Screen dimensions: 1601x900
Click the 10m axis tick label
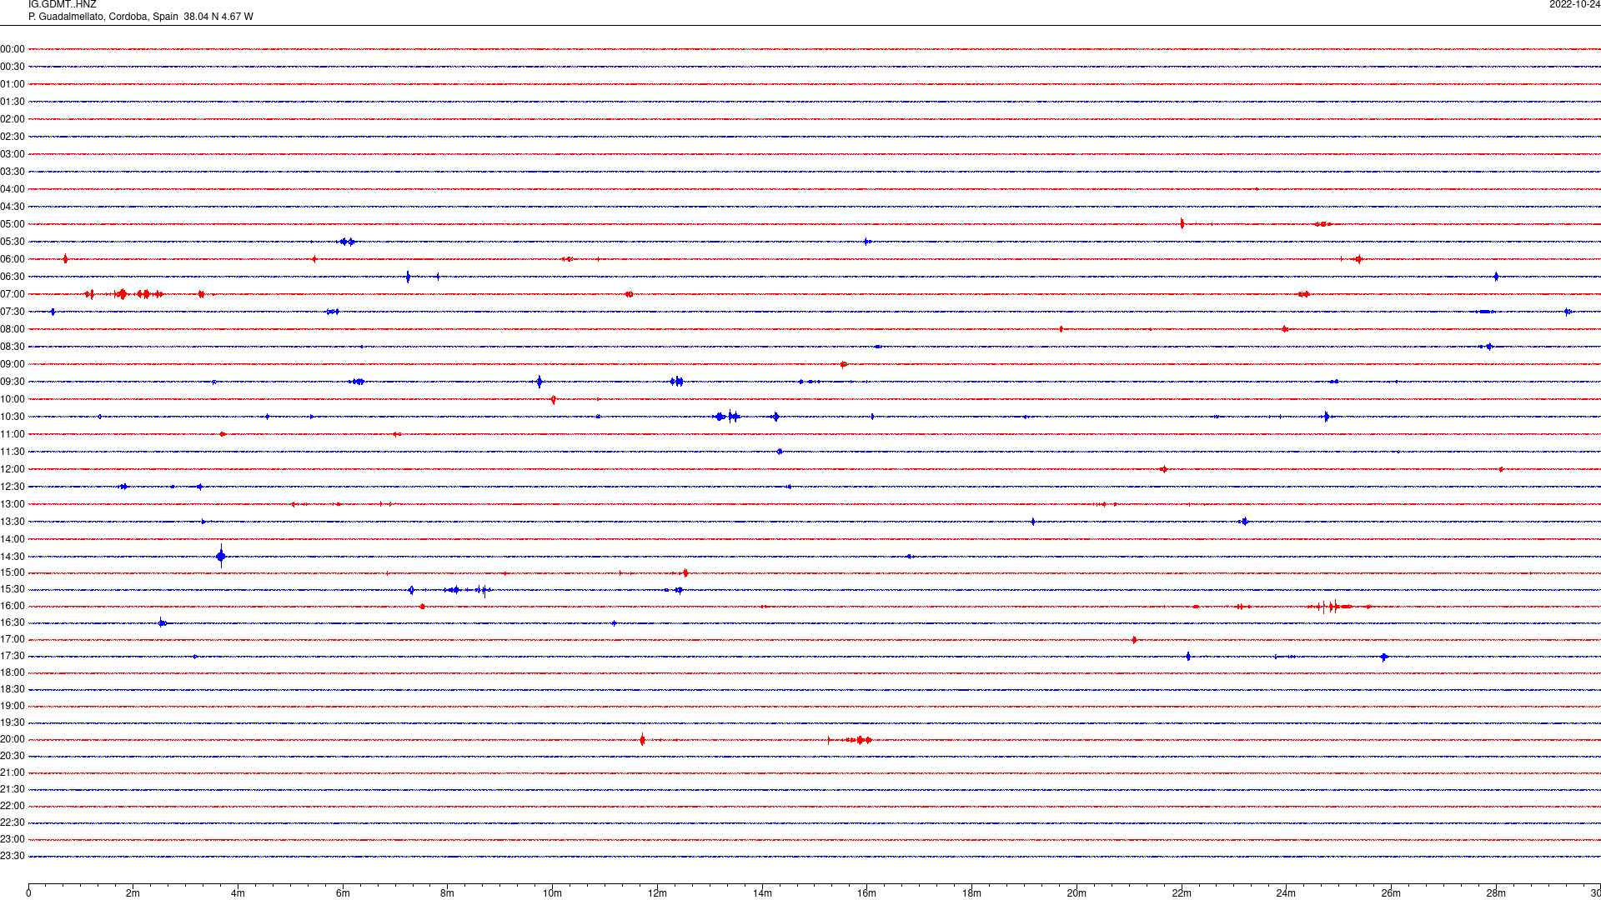(x=552, y=893)
